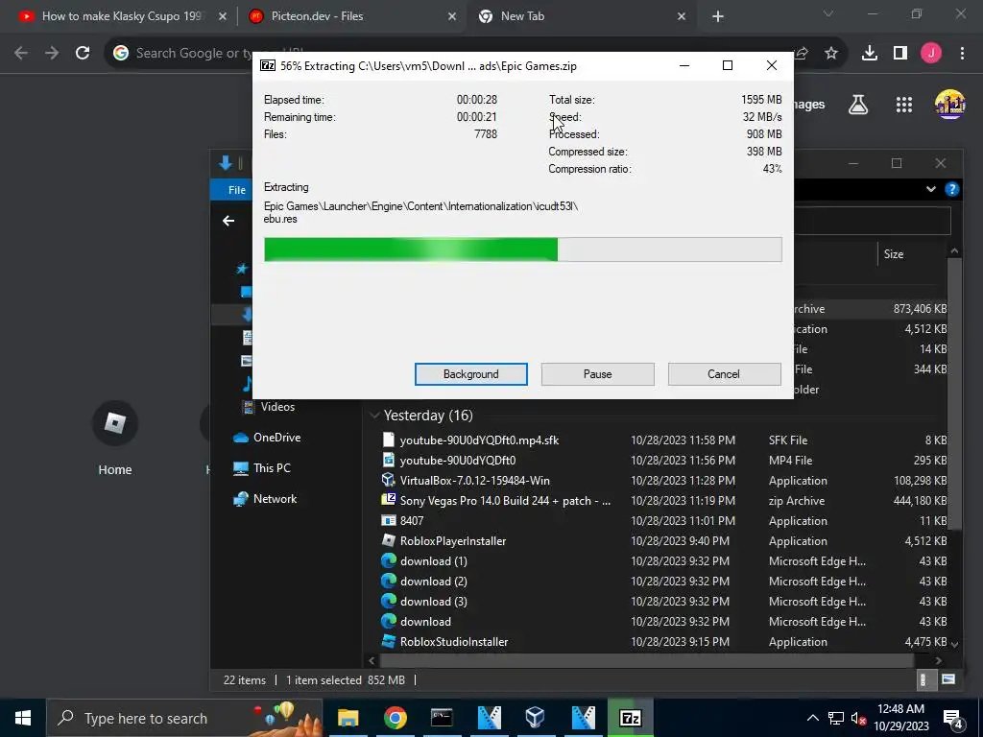This screenshot has height=737, width=983.
Task: Expand the File Explorer ribbon chevron
Action: (x=931, y=189)
